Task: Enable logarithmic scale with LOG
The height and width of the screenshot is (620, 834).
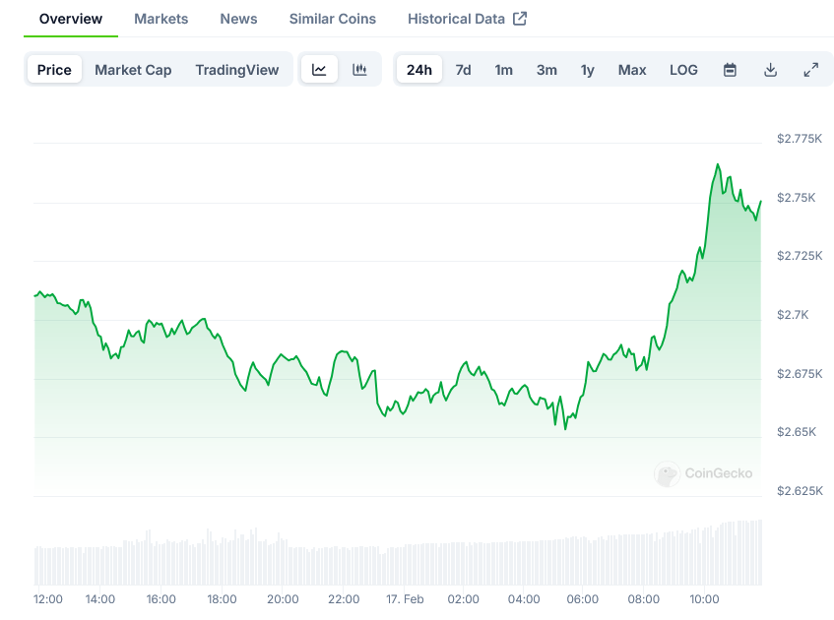Action: pos(683,69)
